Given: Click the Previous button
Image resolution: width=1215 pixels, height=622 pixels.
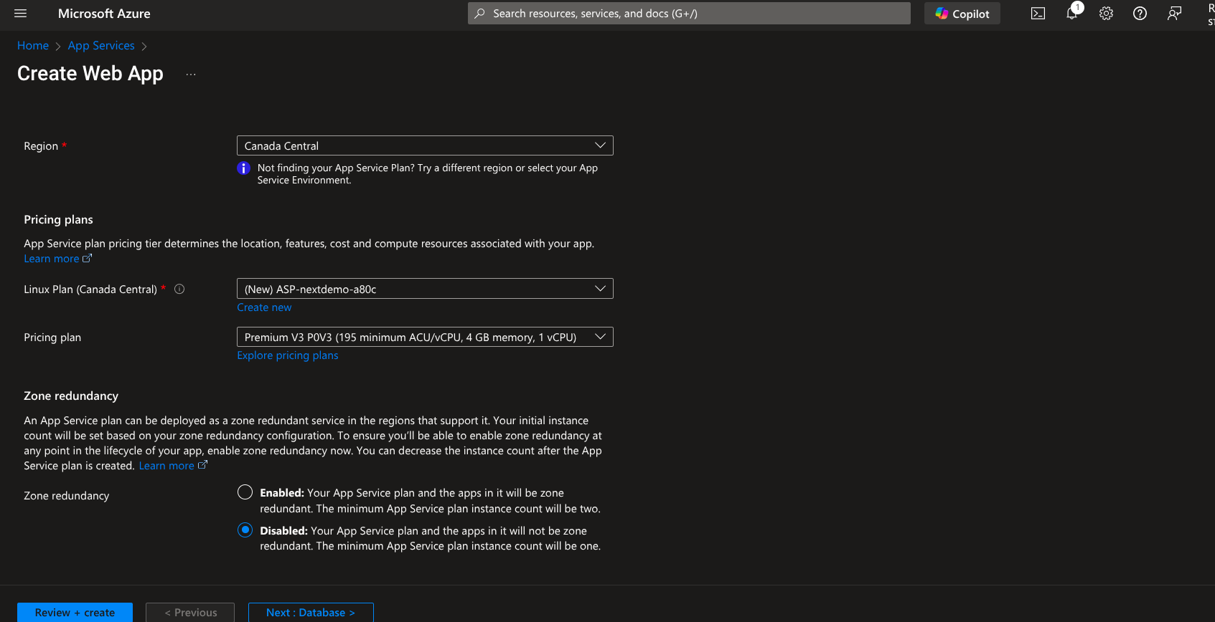Looking at the screenshot, I should [190, 613].
